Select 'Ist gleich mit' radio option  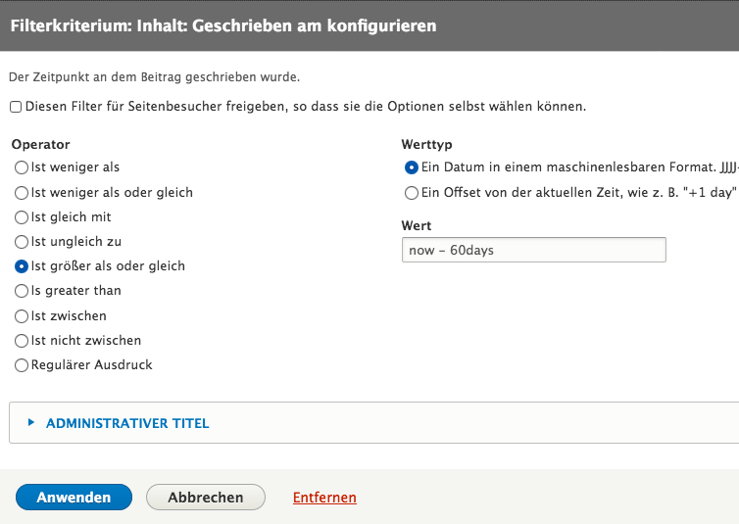click(x=22, y=217)
